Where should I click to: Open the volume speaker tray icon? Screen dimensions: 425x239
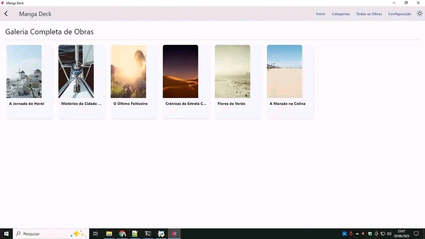pos(389,233)
